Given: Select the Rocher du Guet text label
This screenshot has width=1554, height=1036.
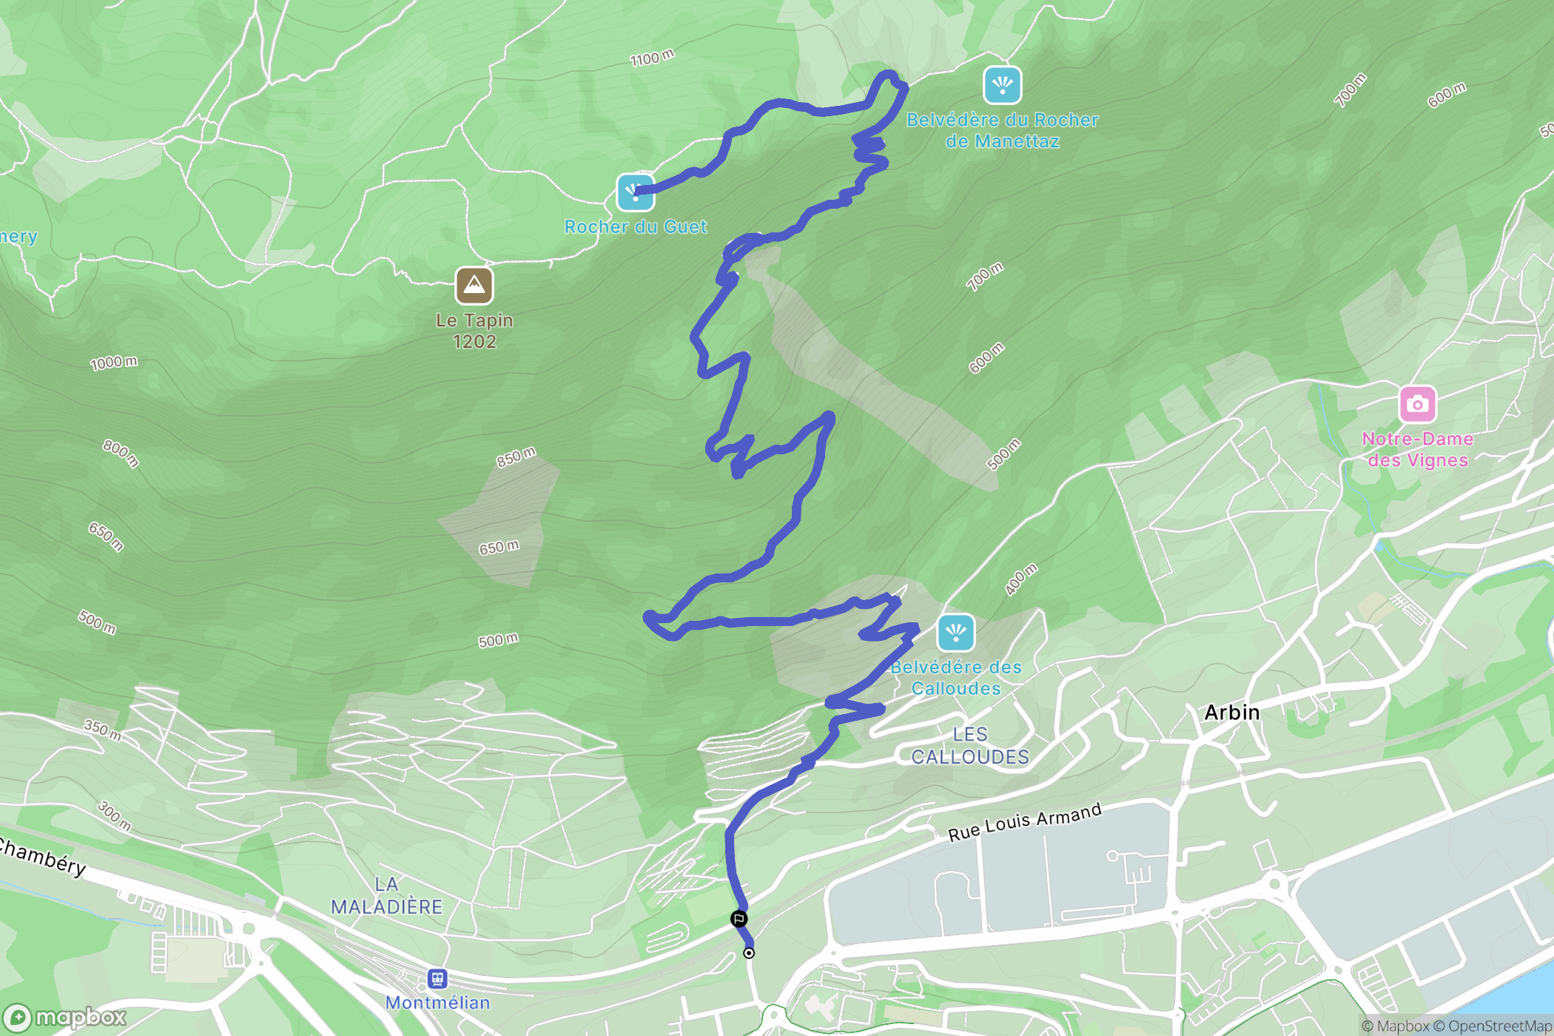Looking at the screenshot, I should (636, 226).
